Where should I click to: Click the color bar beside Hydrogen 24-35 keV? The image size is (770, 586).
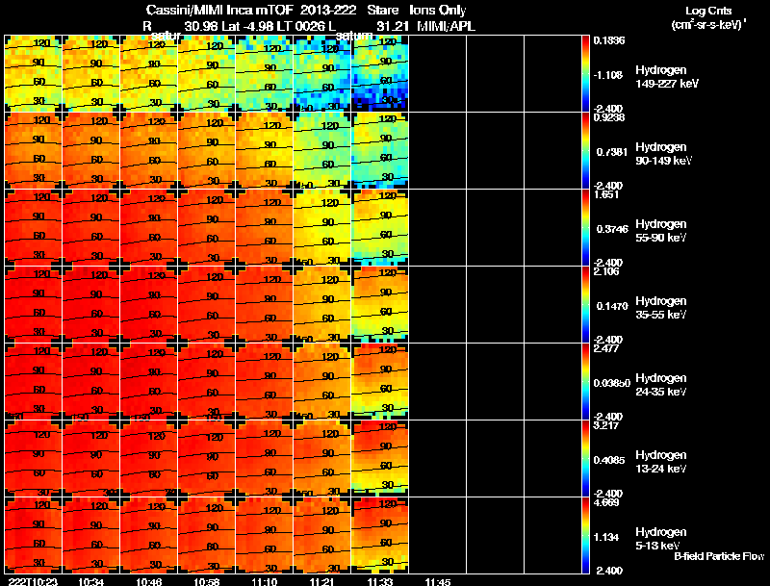585,382
